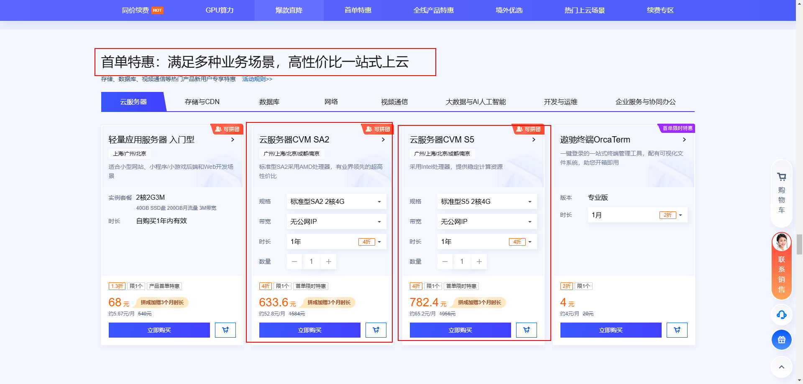Open SA2 带宽 无公网IP dropdown
This screenshot has height=384, width=803.
tap(336, 221)
